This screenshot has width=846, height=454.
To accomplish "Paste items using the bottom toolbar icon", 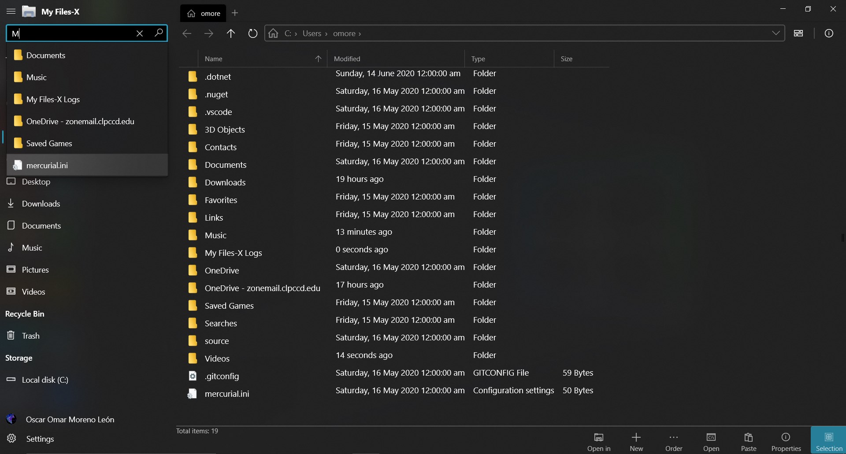I will click(x=749, y=440).
